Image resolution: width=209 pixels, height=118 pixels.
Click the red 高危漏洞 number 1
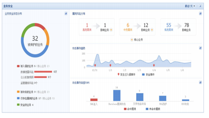pos(87,25)
